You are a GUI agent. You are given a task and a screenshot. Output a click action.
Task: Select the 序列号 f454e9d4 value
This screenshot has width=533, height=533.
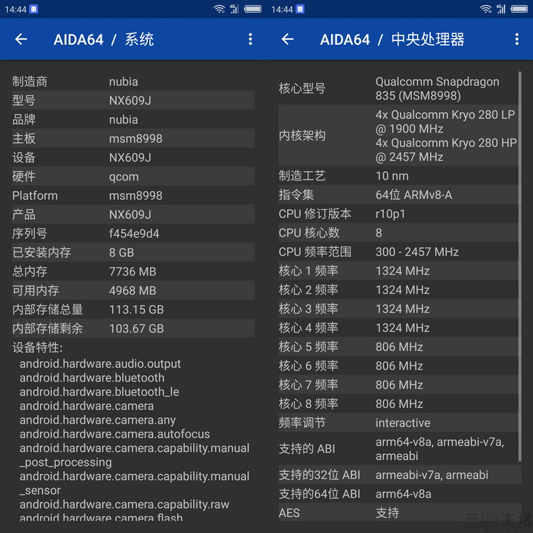(134, 234)
